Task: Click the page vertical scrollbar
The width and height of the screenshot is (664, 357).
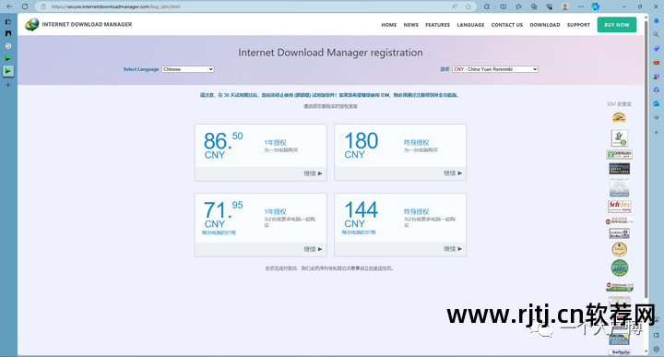Action: click(646, 159)
